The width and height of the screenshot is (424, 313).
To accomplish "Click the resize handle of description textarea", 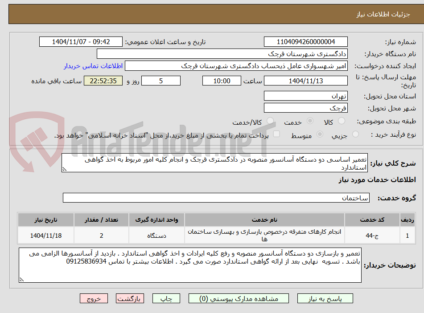I will 64,170.
